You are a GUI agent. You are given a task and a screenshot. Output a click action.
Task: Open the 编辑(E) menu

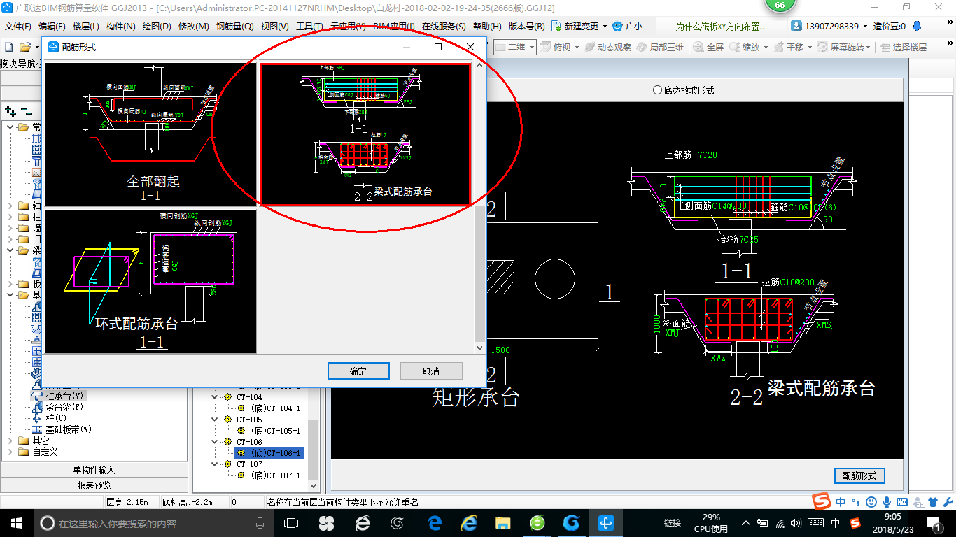coord(52,27)
